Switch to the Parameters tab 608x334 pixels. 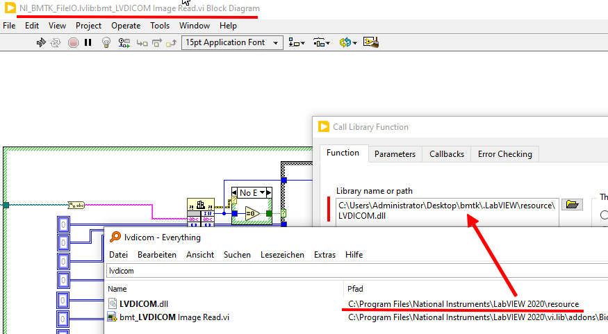pos(395,154)
